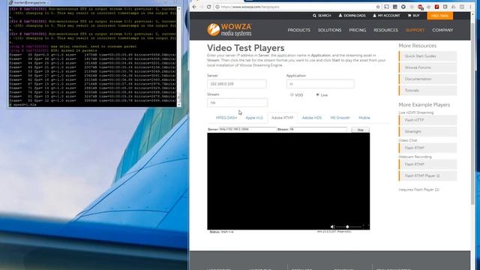Open the Flash HTTP nDVR player link
The width and height of the screenshot is (480, 270).
click(428, 120)
